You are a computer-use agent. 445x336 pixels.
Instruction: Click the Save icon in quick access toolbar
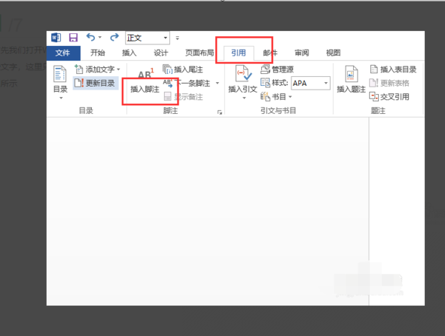coord(73,38)
